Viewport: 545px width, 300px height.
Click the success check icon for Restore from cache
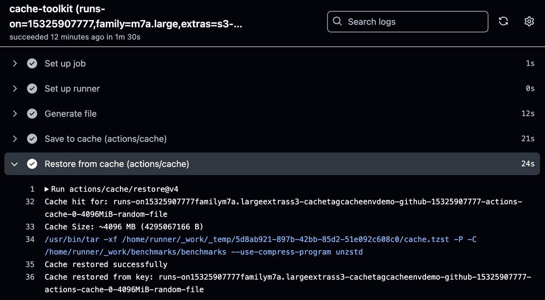point(32,164)
